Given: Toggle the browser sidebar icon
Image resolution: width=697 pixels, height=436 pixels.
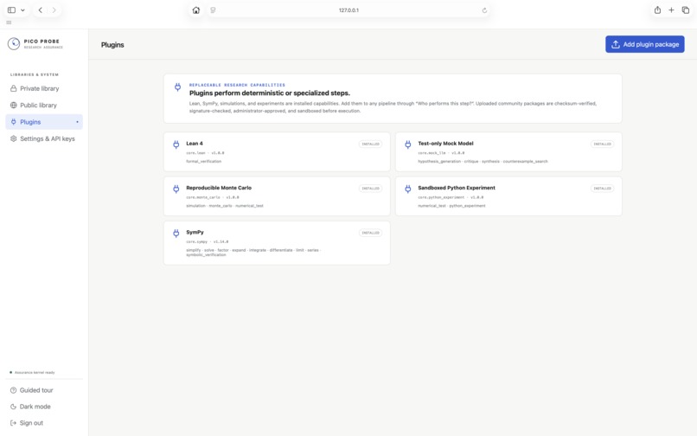Looking at the screenshot, I should [x=11, y=10].
